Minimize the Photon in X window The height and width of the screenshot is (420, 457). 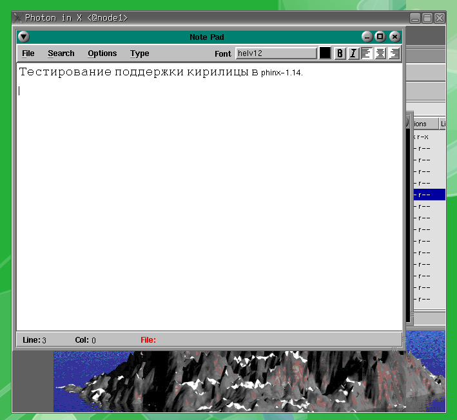(416, 18)
